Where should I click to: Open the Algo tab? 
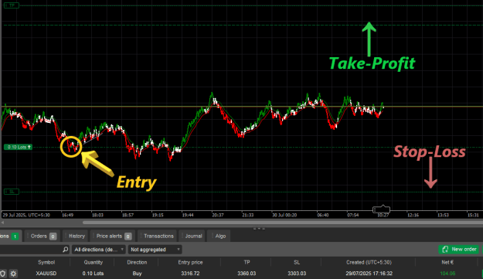click(x=219, y=236)
